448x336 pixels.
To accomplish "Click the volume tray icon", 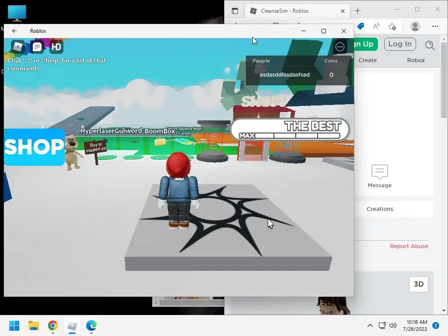I will pyautogui.click(x=393, y=325).
